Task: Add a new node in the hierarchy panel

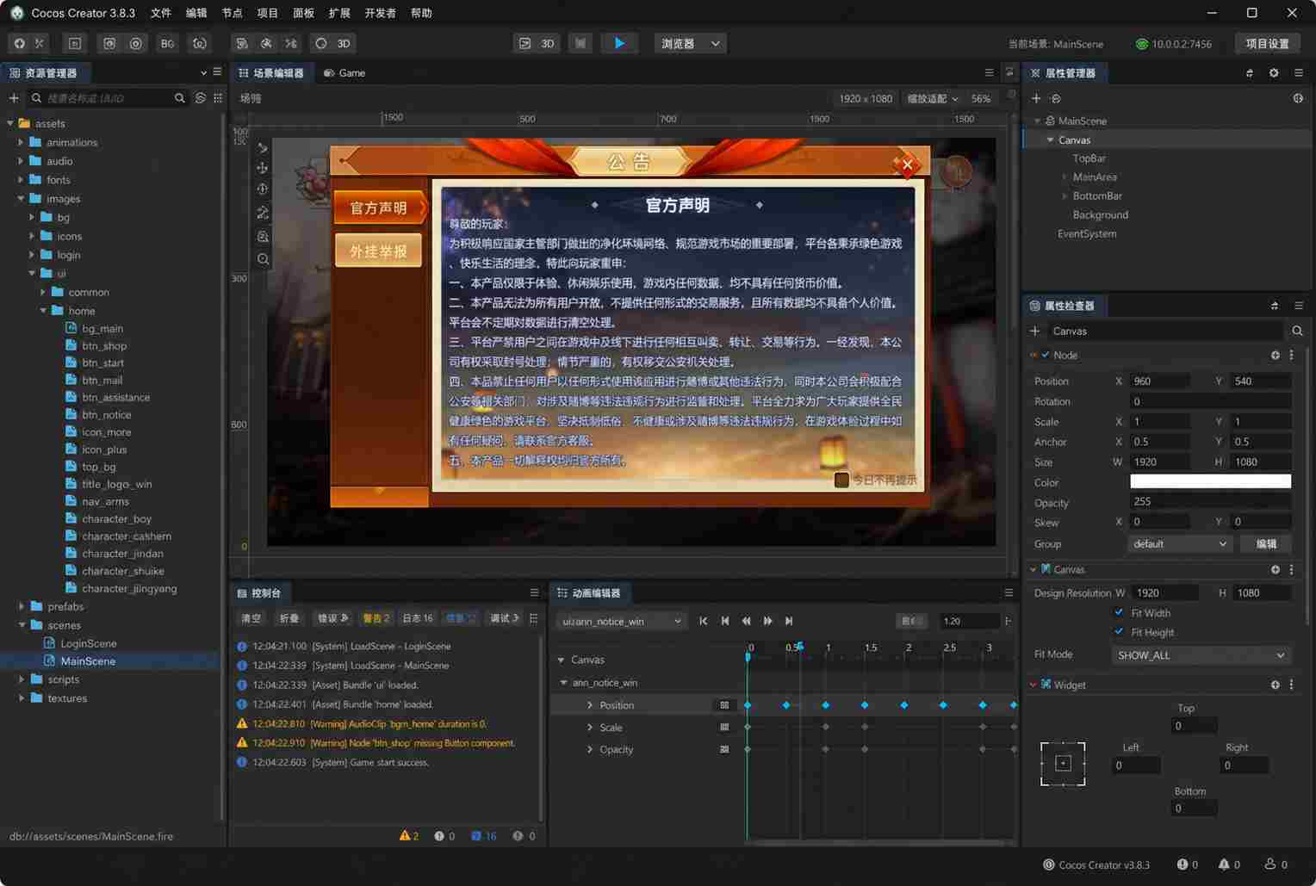Action: coord(1036,98)
